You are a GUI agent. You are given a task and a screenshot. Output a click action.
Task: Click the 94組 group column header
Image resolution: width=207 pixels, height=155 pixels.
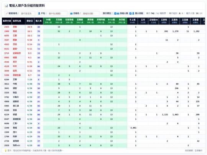(48, 21)
